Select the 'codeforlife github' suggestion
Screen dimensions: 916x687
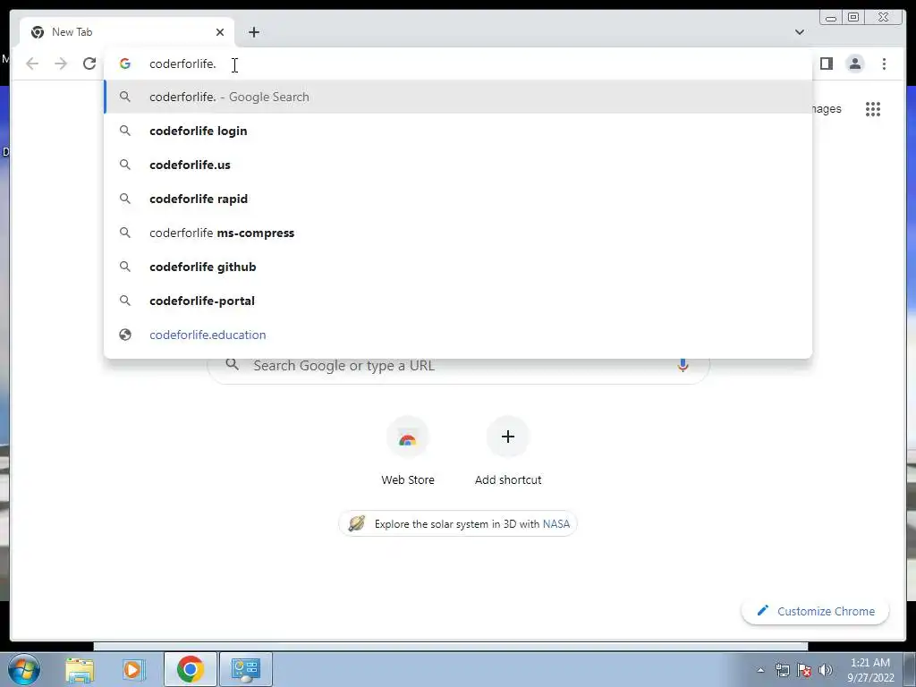(x=458, y=267)
